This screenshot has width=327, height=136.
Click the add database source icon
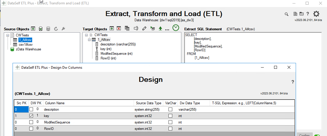coord(41,29)
